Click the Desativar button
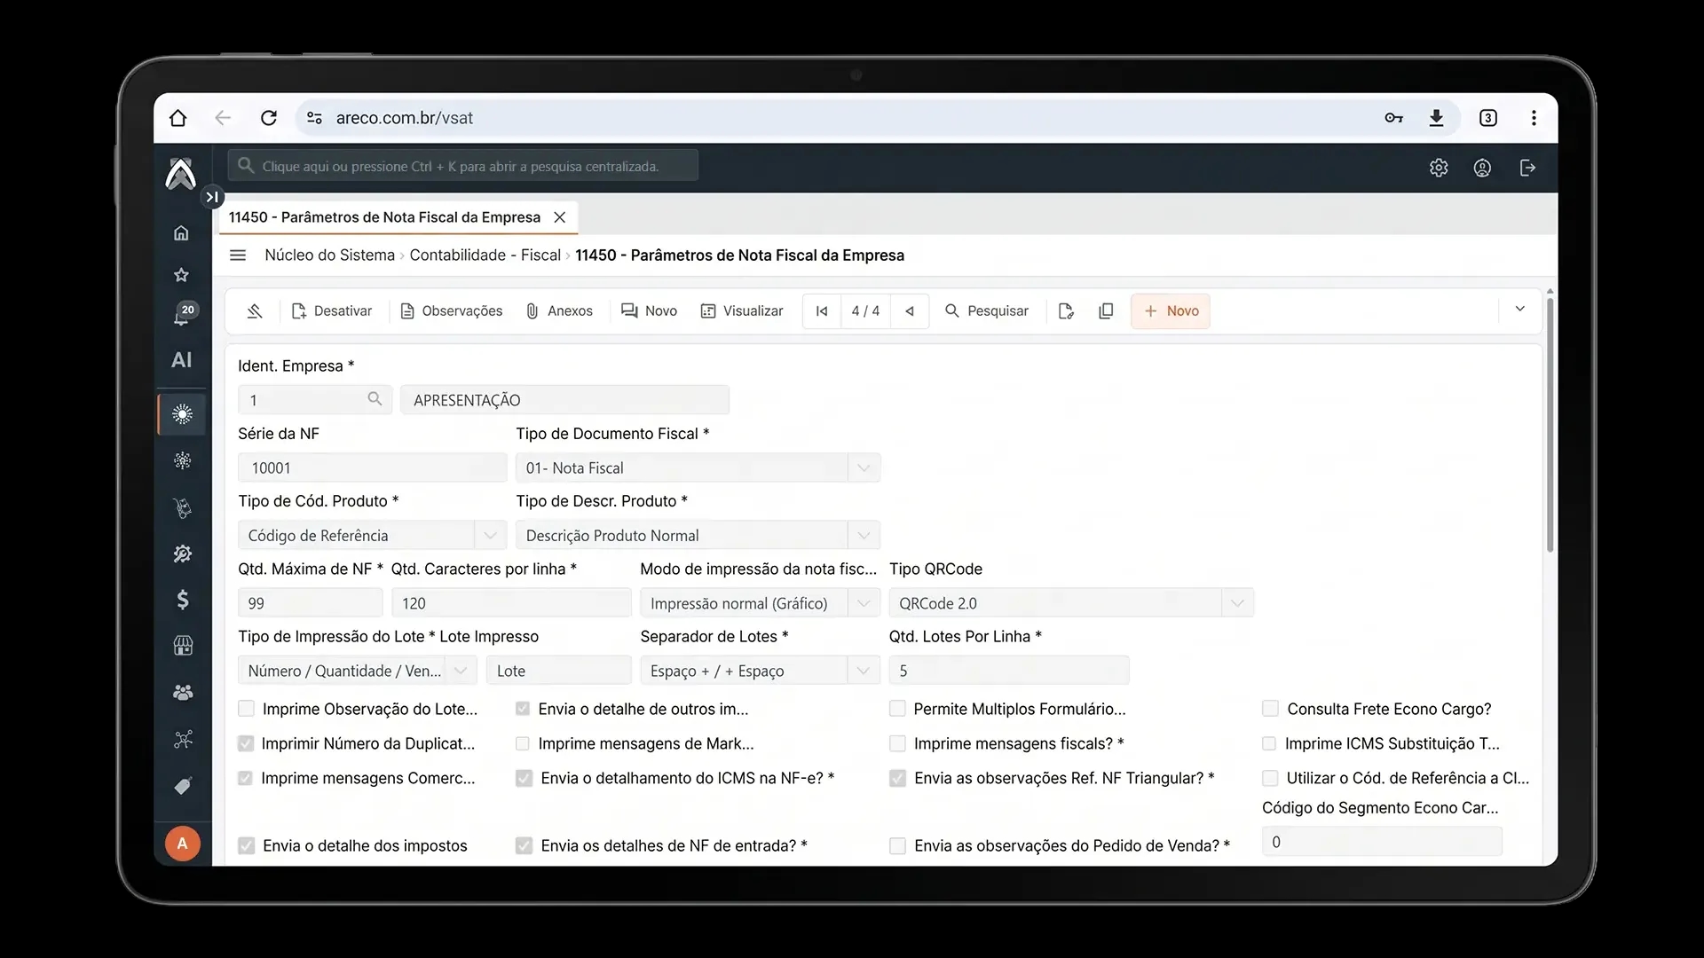 (x=331, y=311)
